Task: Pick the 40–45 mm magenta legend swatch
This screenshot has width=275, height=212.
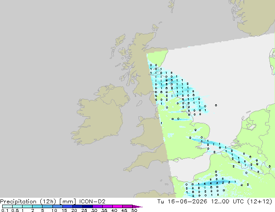Action: point(118,206)
